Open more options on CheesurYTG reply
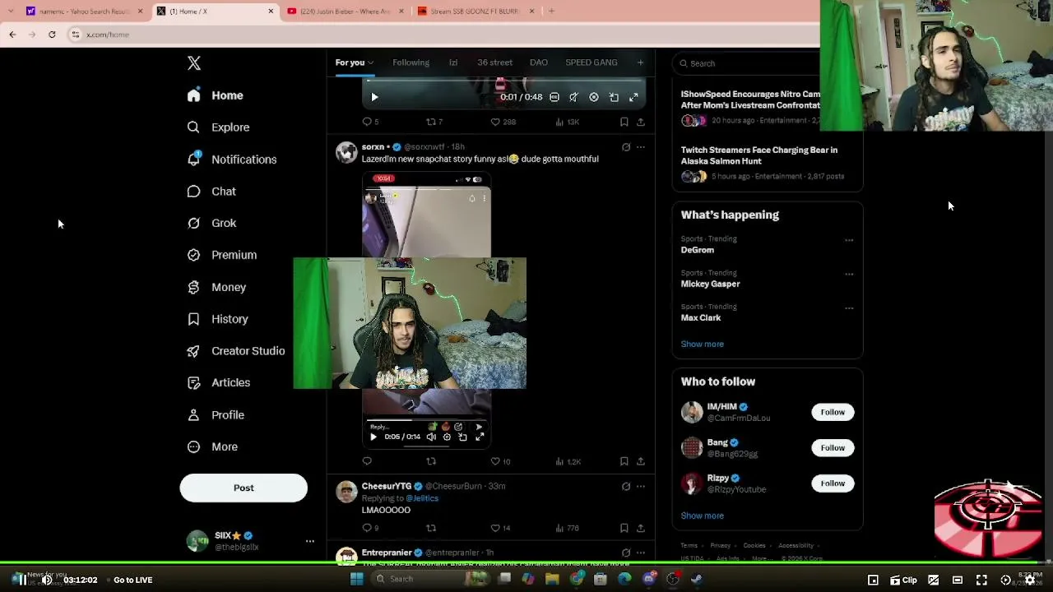The width and height of the screenshot is (1053, 592). [x=641, y=486]
